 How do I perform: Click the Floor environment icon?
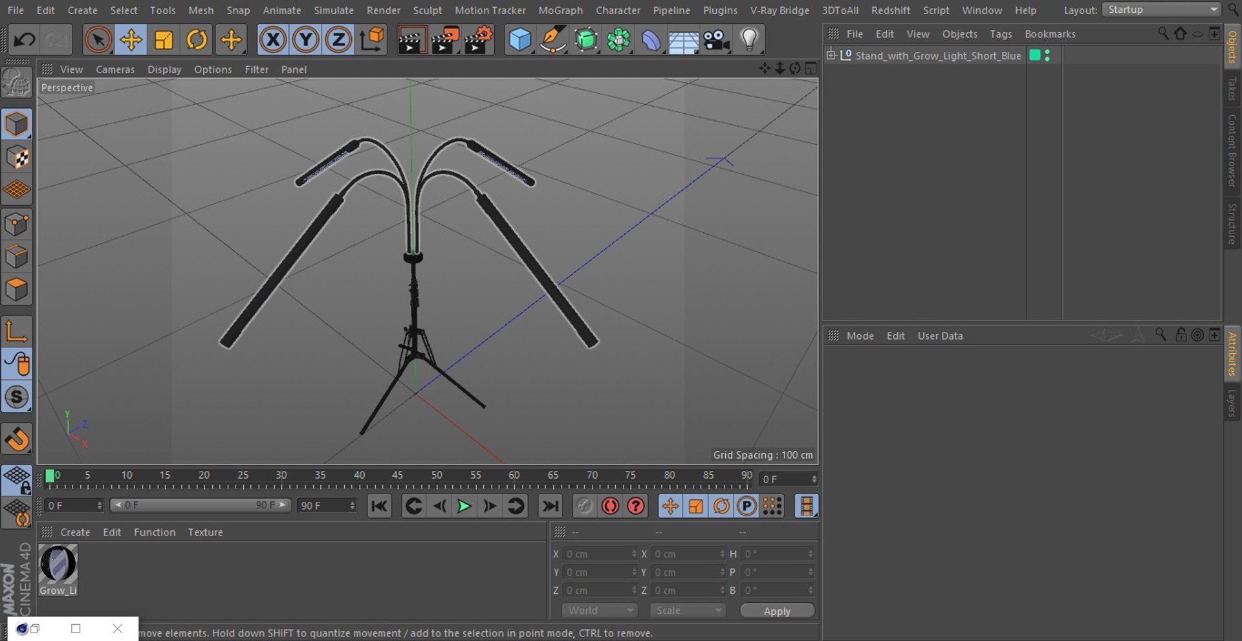click(x=684, y=40)
